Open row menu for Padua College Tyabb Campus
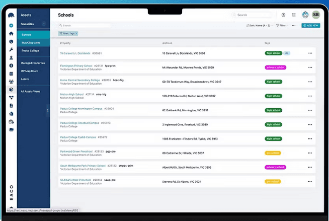This screenshot has height=221, width=329. pyautogui.click(x=310, y=139)
